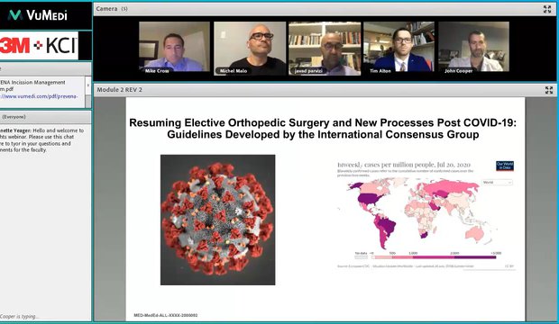Select Michel Malo's video feed

(x=250, y=48)
